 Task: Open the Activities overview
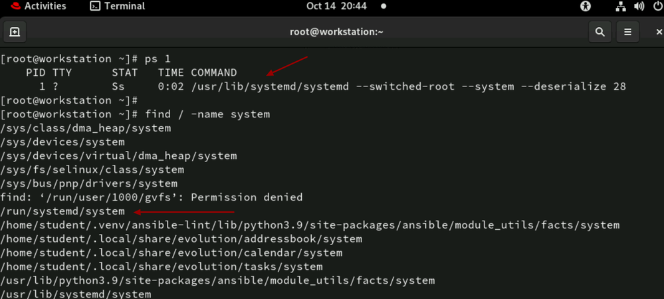(45, 6)
